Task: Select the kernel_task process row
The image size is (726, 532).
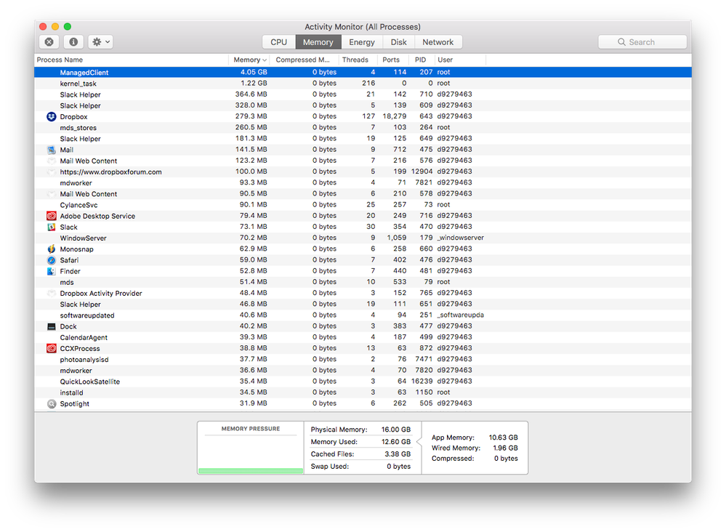Action: (x=78, y=84)
